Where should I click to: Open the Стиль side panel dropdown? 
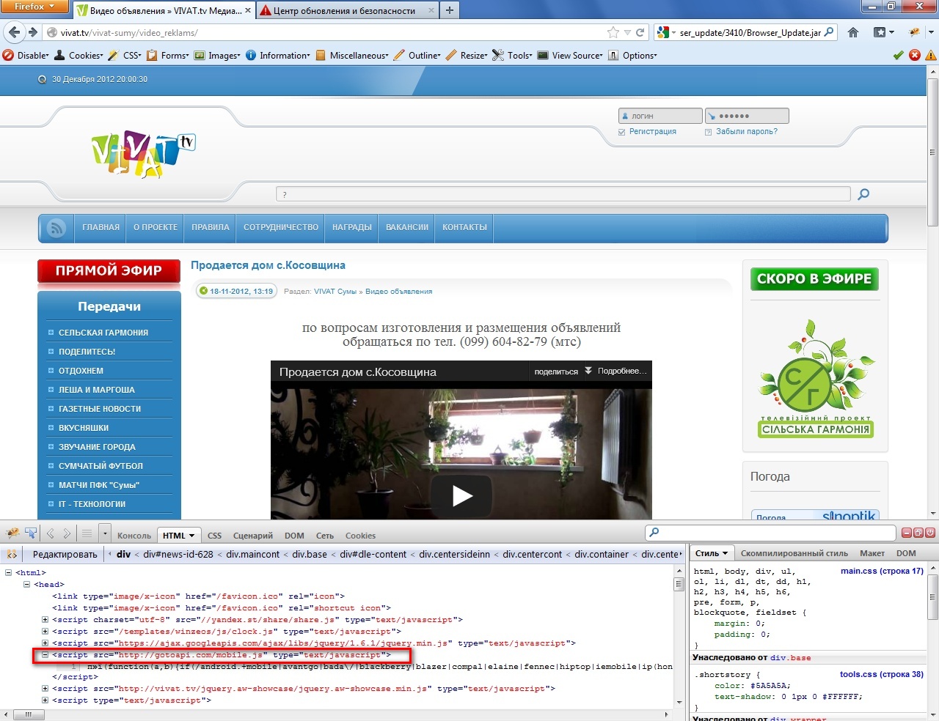[712, 553]
